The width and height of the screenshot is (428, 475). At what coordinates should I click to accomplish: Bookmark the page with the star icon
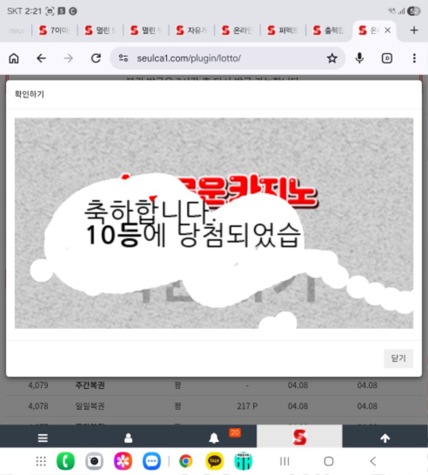(x=332, y=58)
